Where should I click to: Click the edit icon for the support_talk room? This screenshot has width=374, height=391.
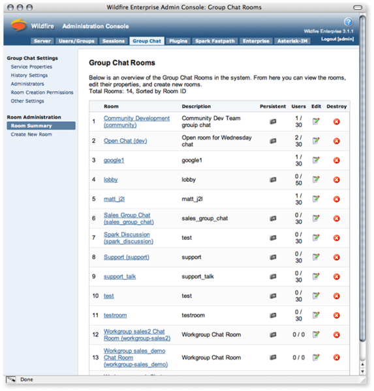[x=316, y=276]
